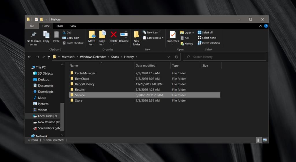
Task: Switch to Large icons view in status bar
Action: coord(265,140)
